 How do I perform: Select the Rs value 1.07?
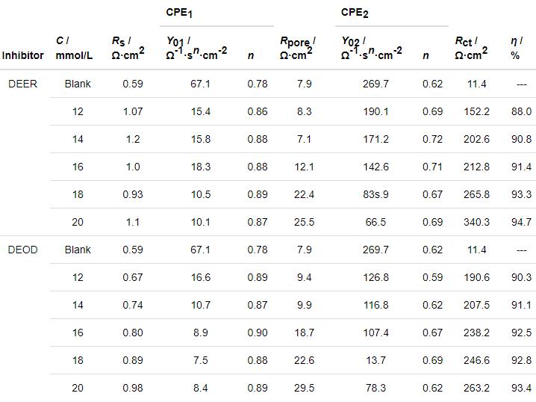(133, 111)
